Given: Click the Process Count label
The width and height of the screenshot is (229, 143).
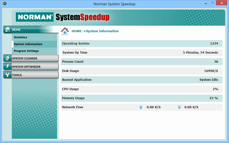Looking at the screenshot, I should pos(73,62).
